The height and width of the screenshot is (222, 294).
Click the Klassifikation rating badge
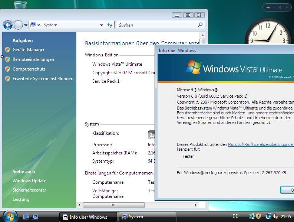click(x=151, y=135)
